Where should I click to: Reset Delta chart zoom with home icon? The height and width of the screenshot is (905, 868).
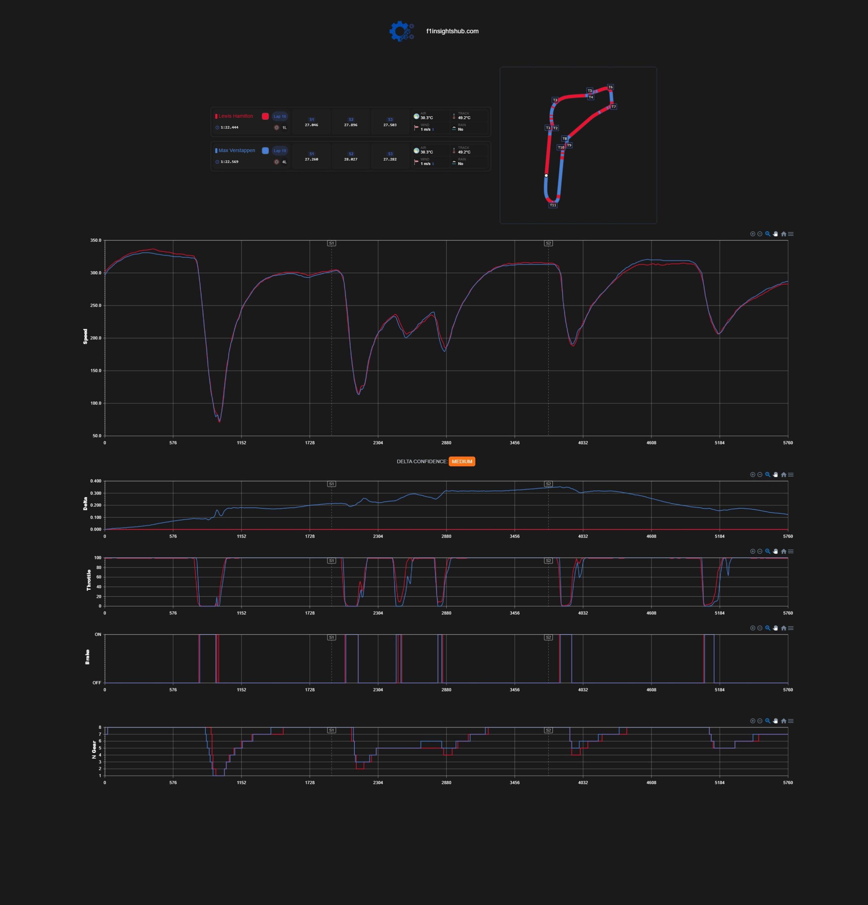coord(783,475)
